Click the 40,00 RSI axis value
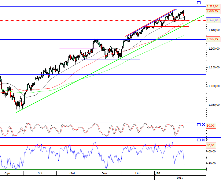This screenshot has height=180, width=221. coord(212,163)
